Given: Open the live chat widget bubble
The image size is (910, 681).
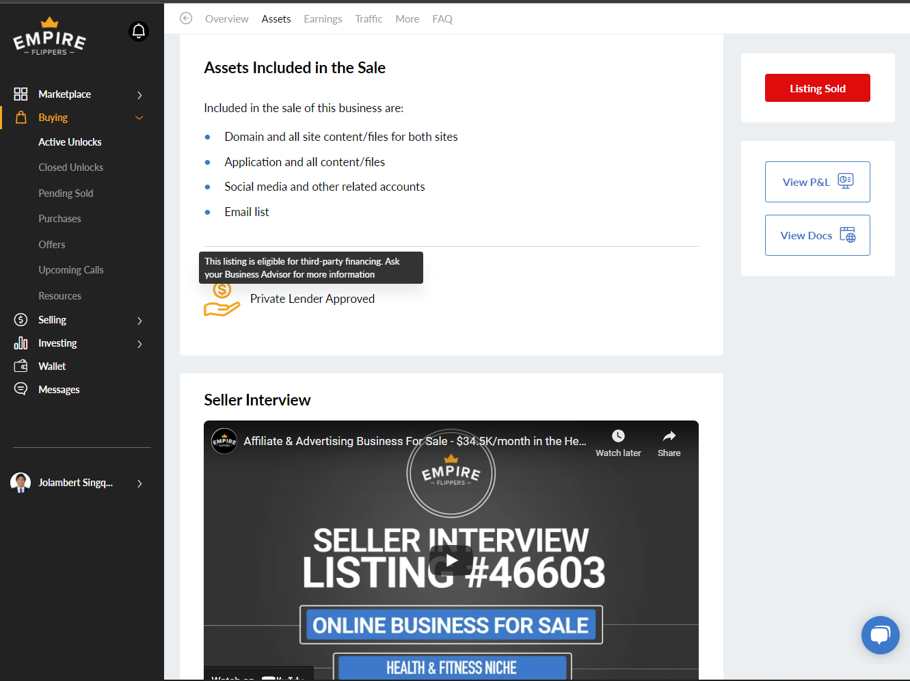Looking at the screenshot, I should (881, 635).
